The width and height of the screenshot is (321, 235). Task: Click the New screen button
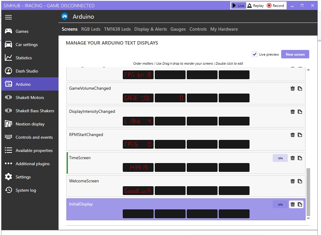[x=295, y=54]
